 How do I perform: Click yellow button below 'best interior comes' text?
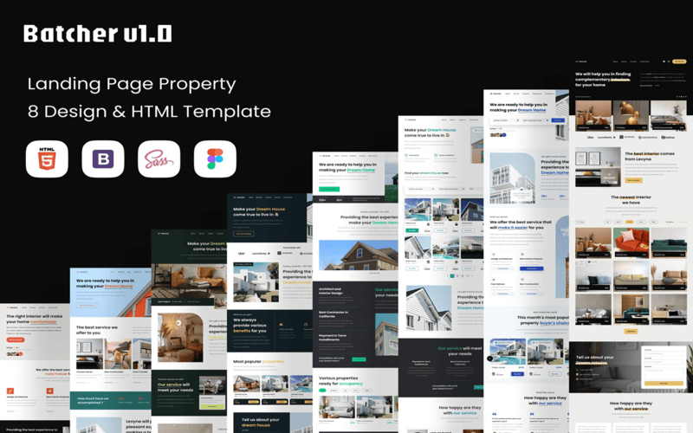633,180
